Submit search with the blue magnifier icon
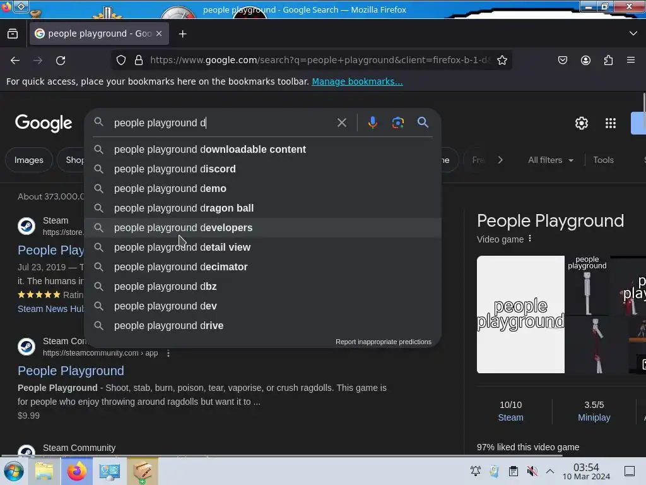 click(x=423, y=122)
